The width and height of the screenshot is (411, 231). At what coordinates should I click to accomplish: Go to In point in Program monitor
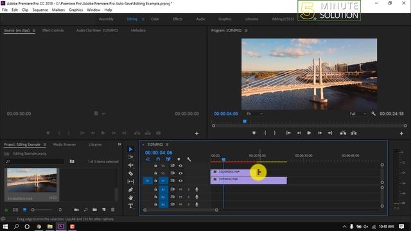288,133
